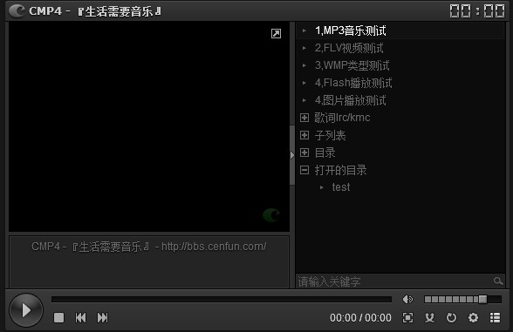The image size is (513, 332).
Task: Select the test item under 打开的目录
Action: pyautogui.click(x=341, y=187)
